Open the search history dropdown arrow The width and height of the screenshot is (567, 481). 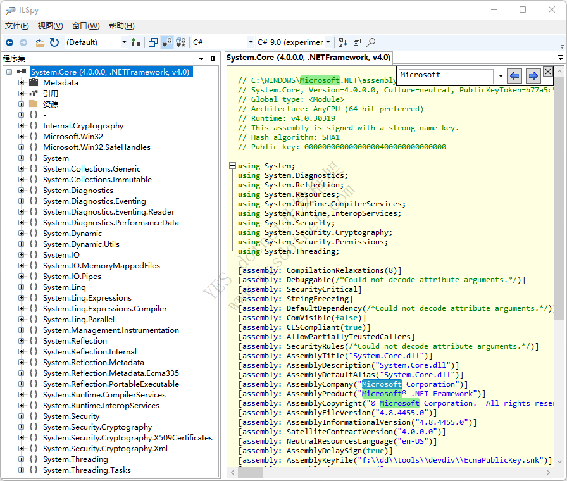point(501,76)
